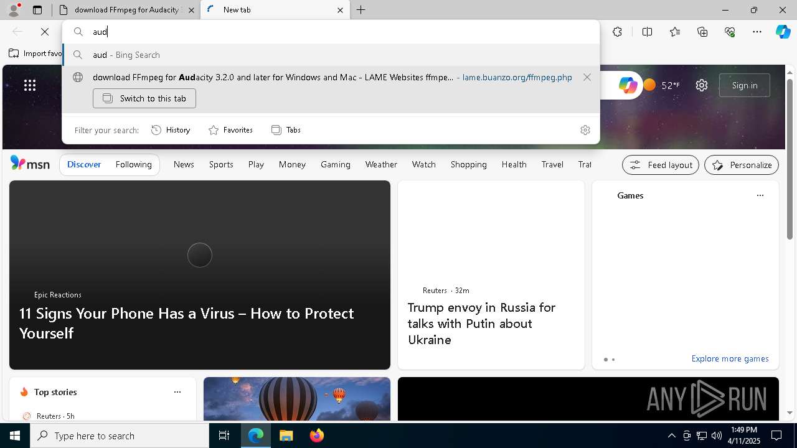797x448 pixels.
Task: Open address bar search settings gear
Action: point(585,130)
